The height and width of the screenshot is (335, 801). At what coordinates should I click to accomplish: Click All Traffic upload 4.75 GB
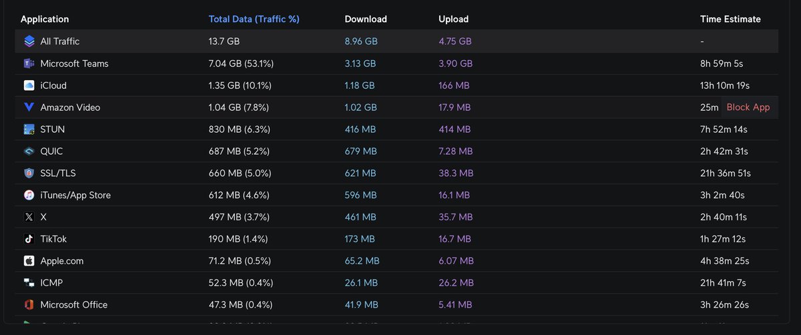click(455, 41)
